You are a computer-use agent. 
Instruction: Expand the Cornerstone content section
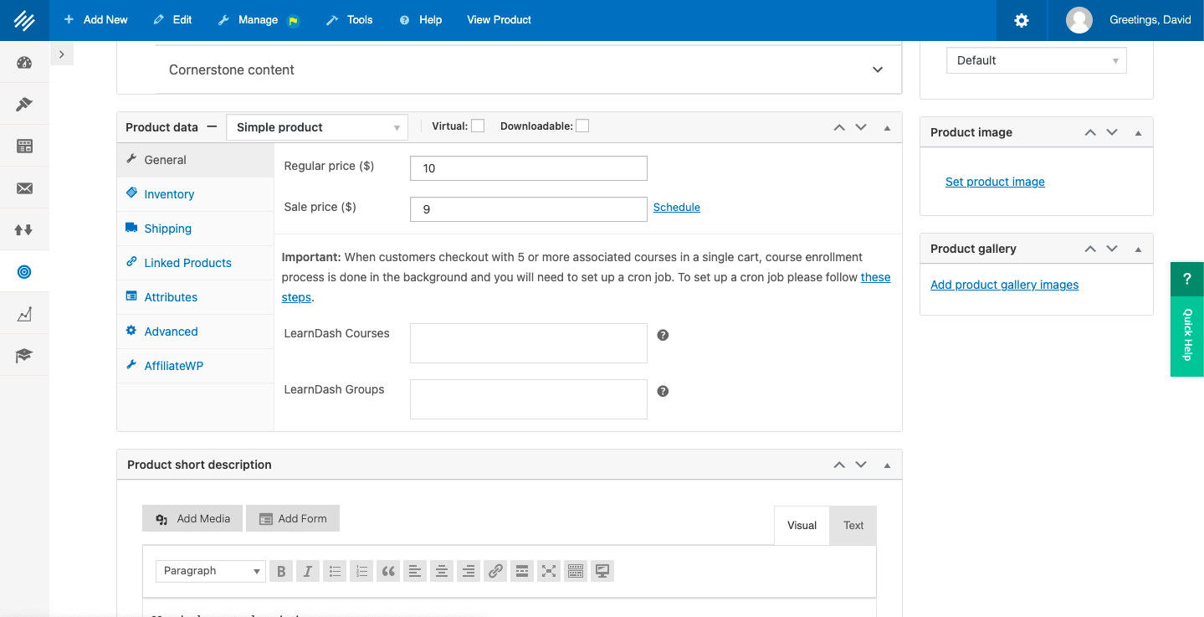pos(877,69)
